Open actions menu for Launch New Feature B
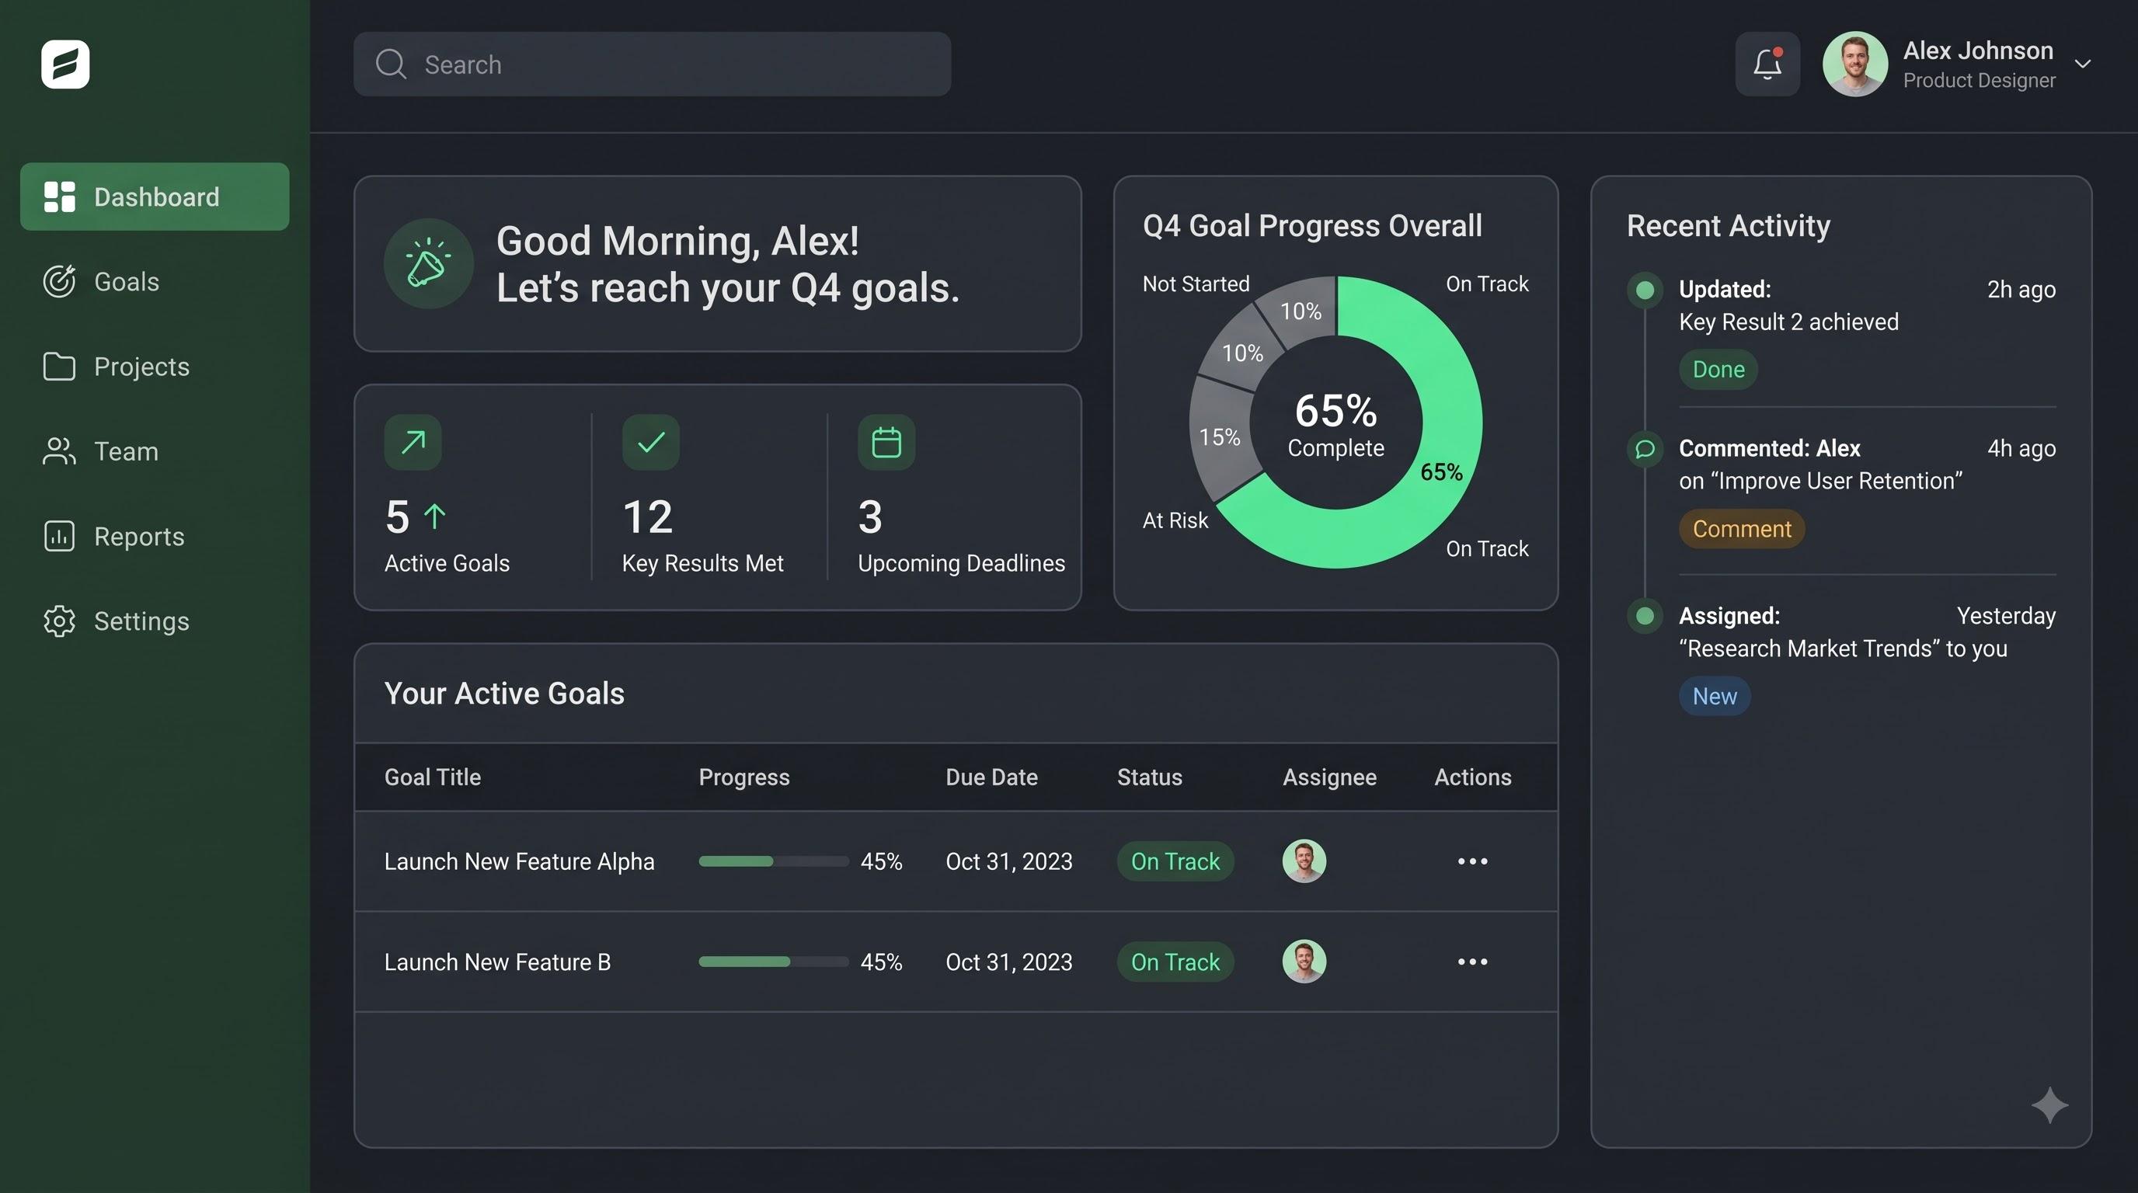Viewport: 2138px width, 1193px height. (1472, 962)
